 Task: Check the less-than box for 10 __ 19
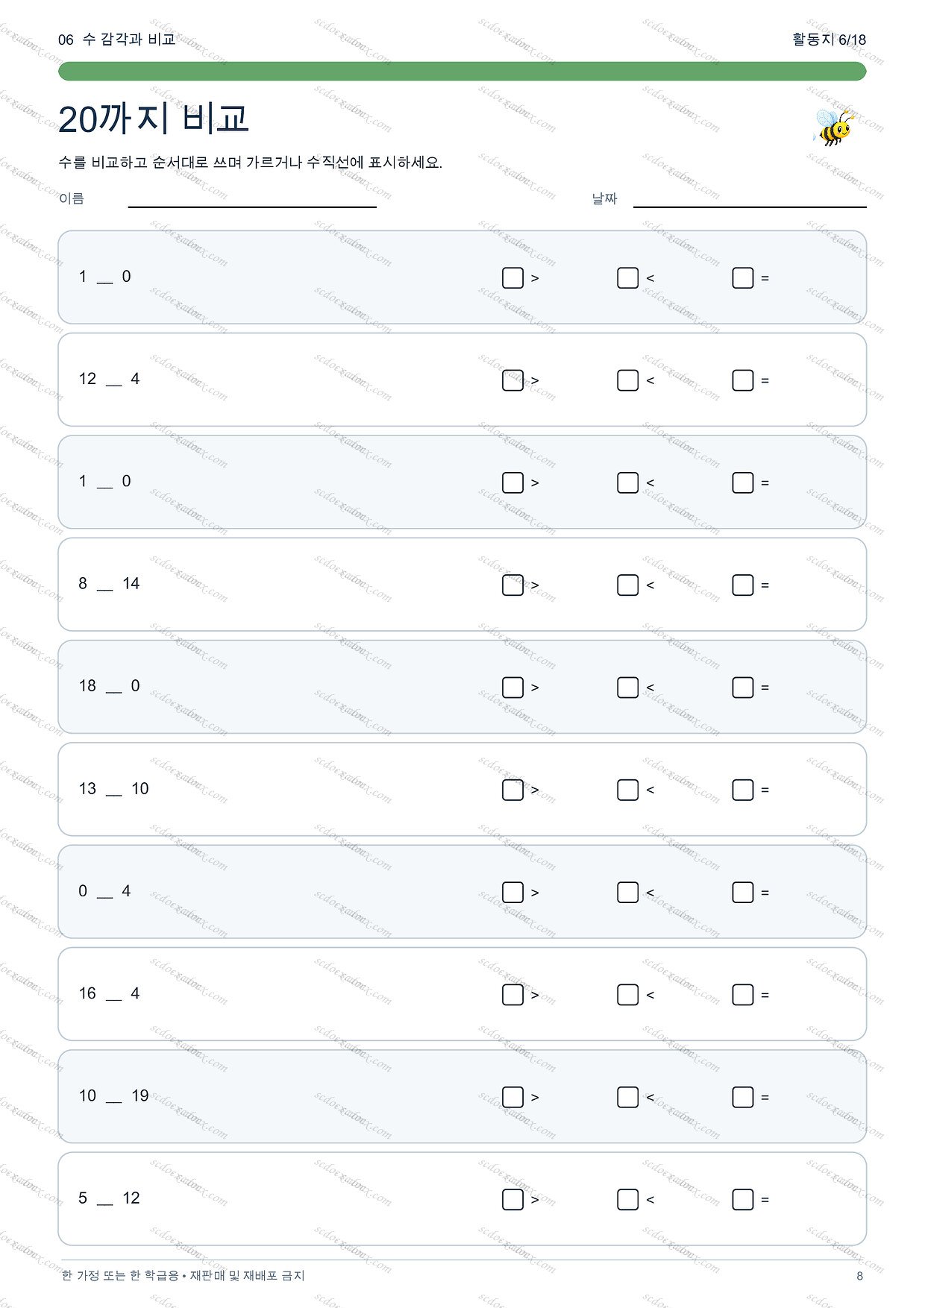627,1097
